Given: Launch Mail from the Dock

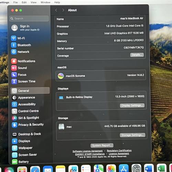Looking at the screenshot, I should tap(48, 169).
